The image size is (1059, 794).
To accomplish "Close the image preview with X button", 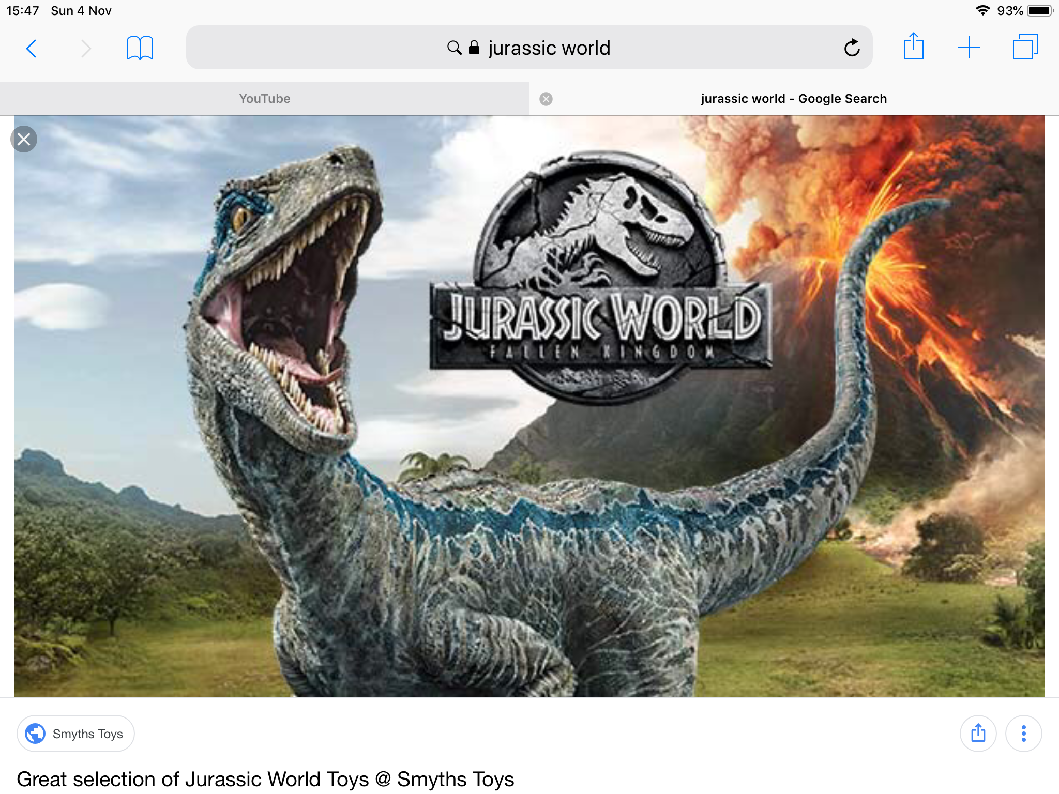I will click(x=24, y=139).
